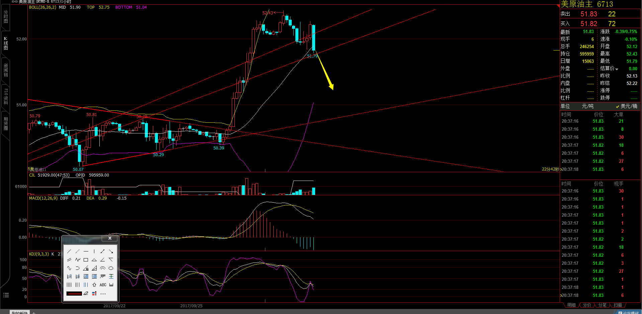The image size is (642, 314).
Task: Select the ruler measurement tool
Action: pyautogui.click(x=111, y=285)
